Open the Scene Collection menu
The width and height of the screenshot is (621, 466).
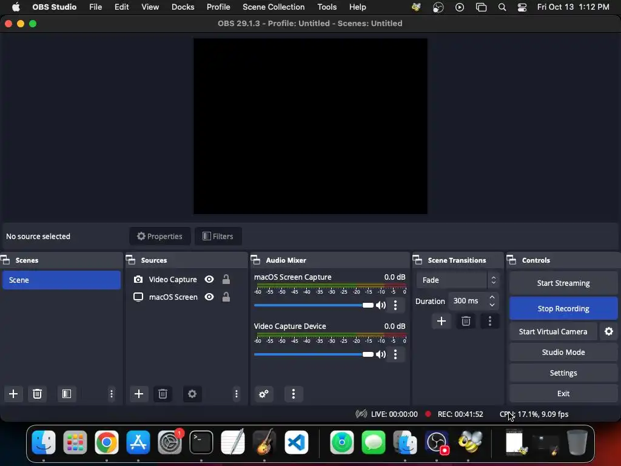pos(274,7)
